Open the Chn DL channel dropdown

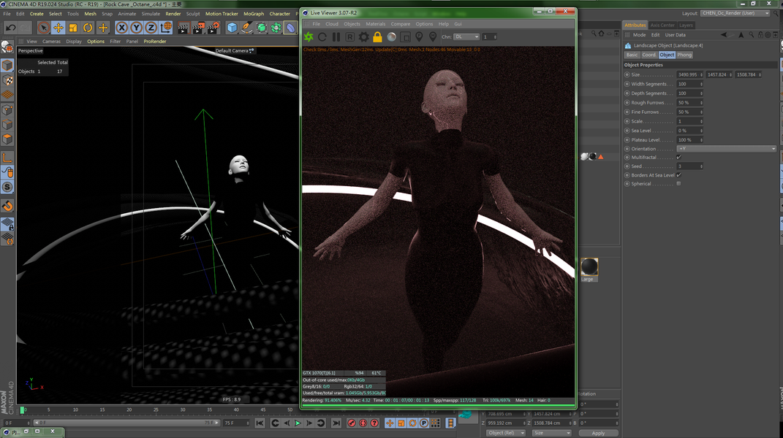click(466, 37)
